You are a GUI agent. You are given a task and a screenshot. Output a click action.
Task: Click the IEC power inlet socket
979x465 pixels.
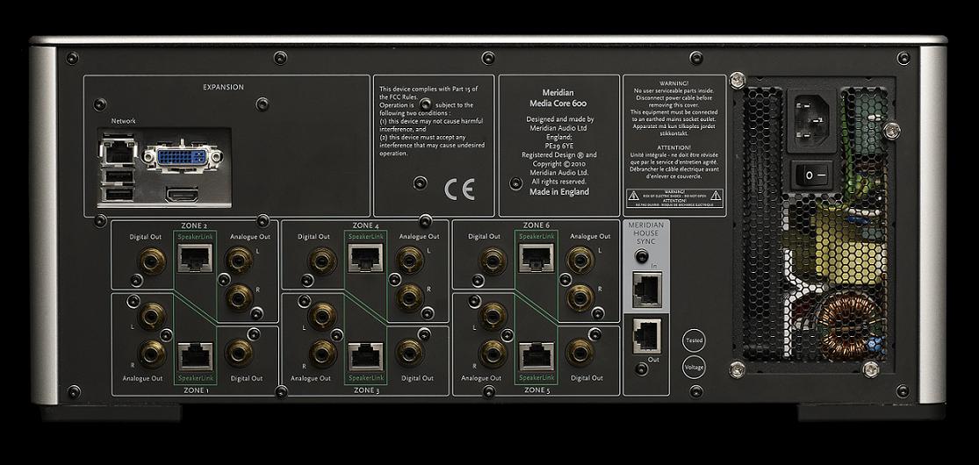click(811, 120)
